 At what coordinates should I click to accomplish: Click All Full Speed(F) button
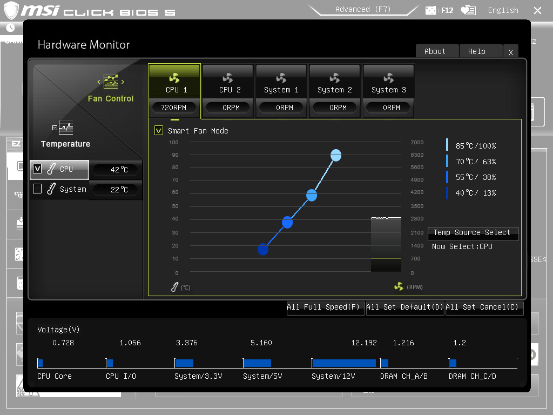click(x=325, y=307)
